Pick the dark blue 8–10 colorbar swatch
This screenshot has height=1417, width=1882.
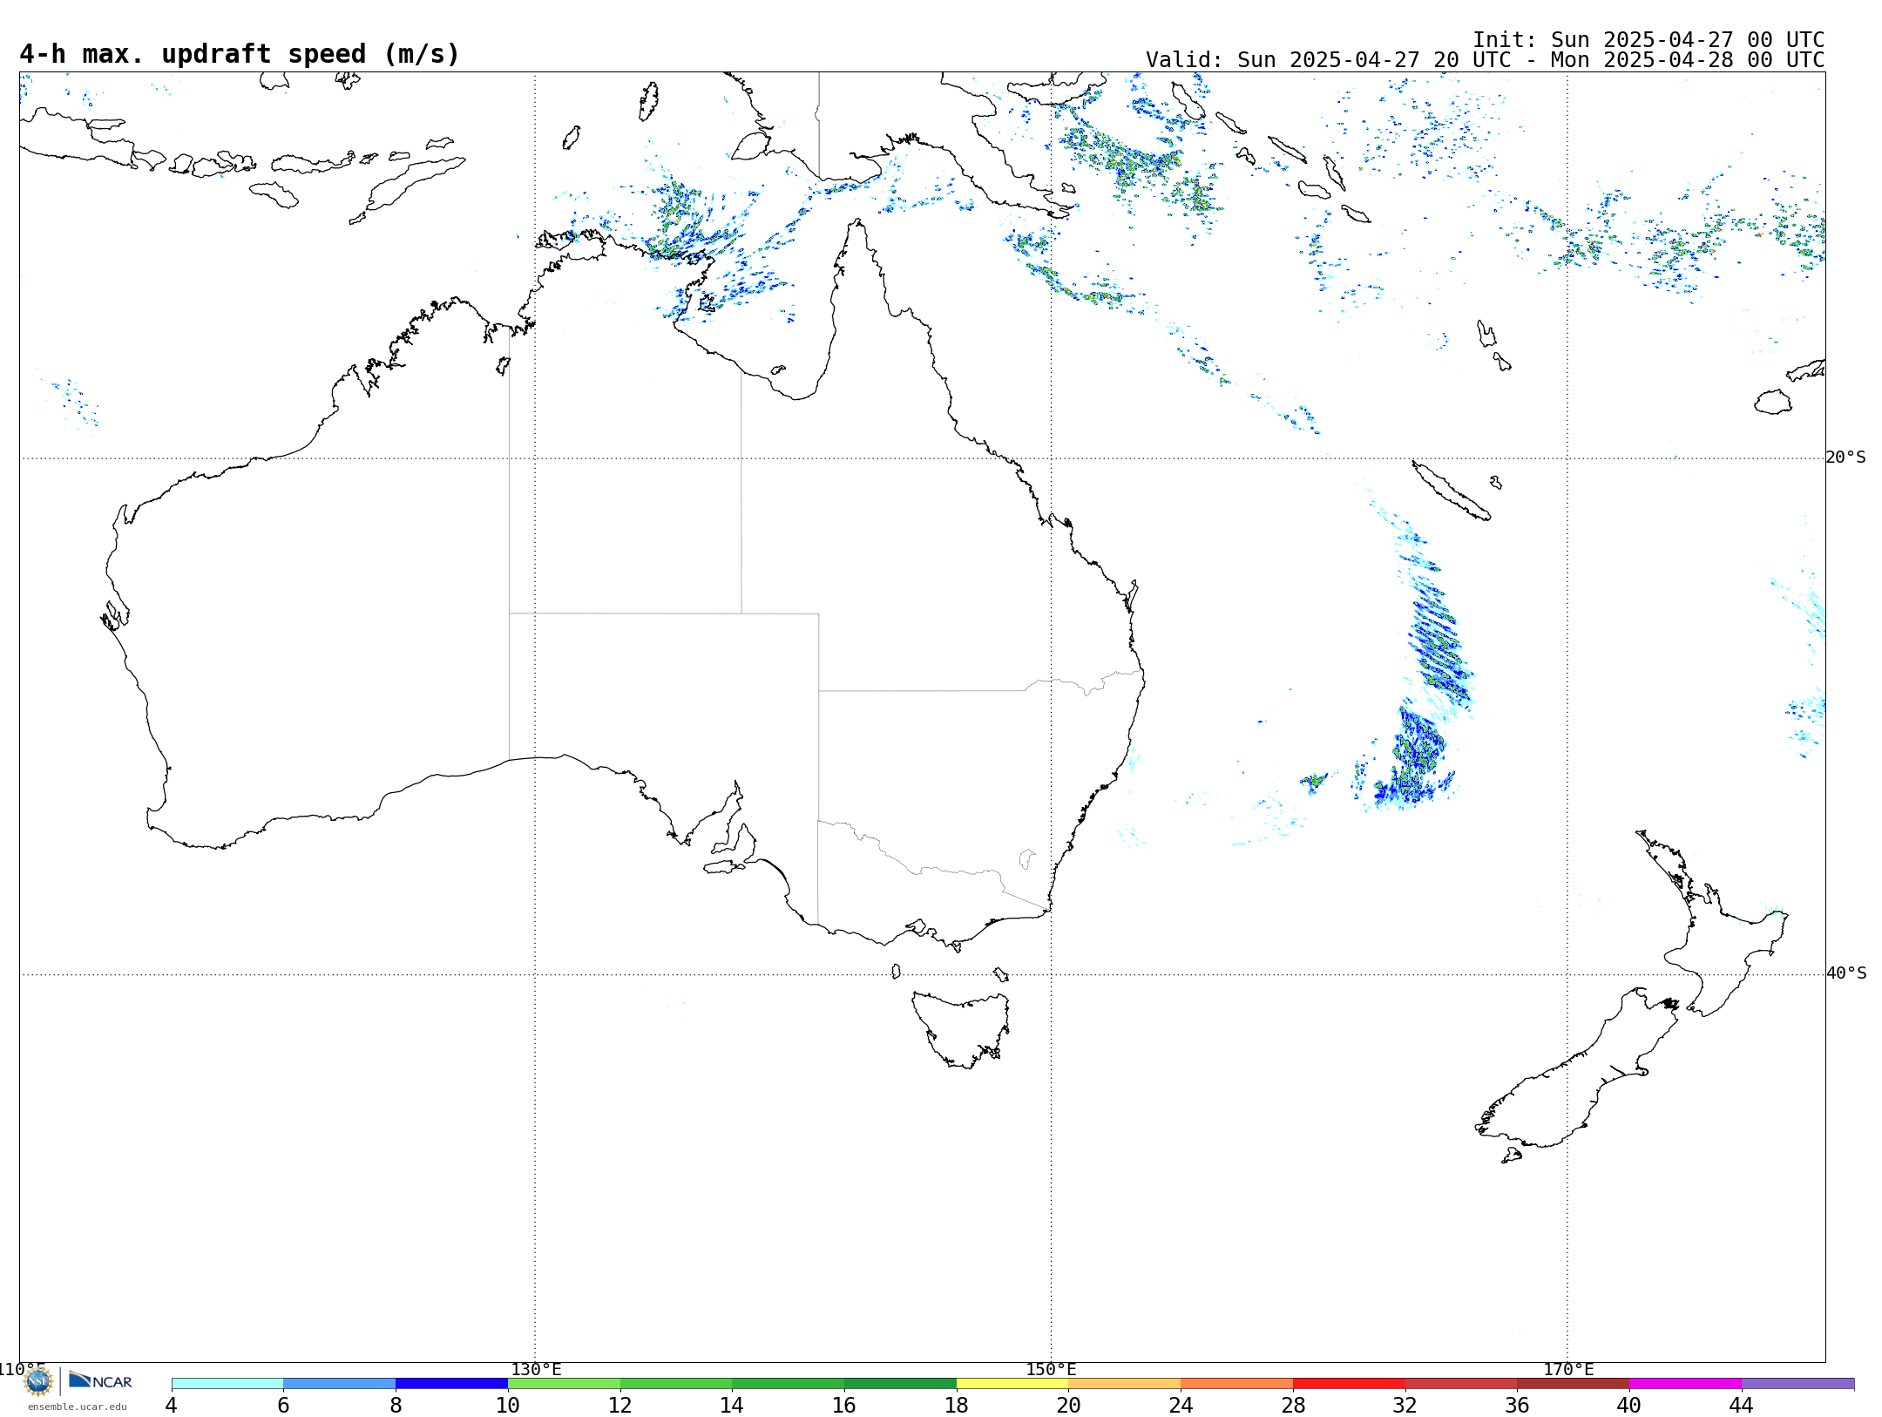pyautogui.click(x=452, y=1384)
